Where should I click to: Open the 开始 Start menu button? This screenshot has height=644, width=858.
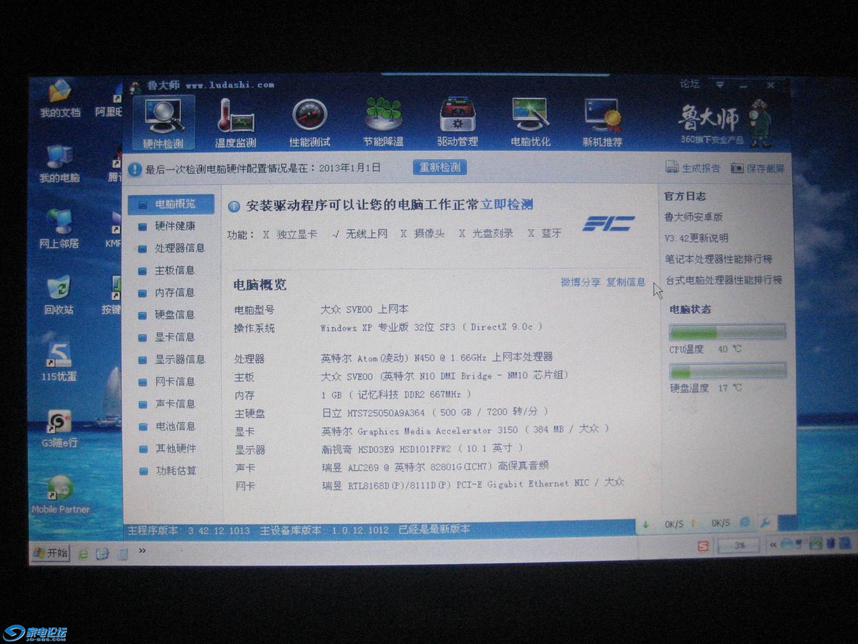[x=51, y=553]
